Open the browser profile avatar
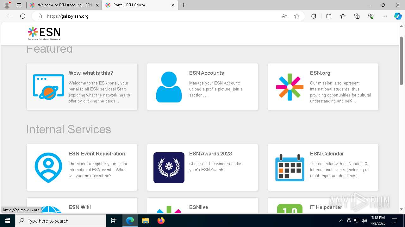 [7, 5]
